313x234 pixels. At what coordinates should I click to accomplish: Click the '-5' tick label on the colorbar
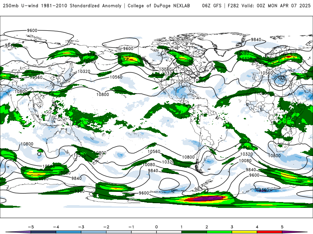[31, 227]
